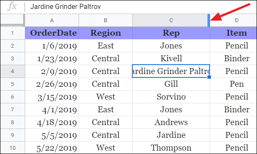The width and height of the screenshot is (257, 154).
Task: Click the select-all corner box
Action: 13,20
